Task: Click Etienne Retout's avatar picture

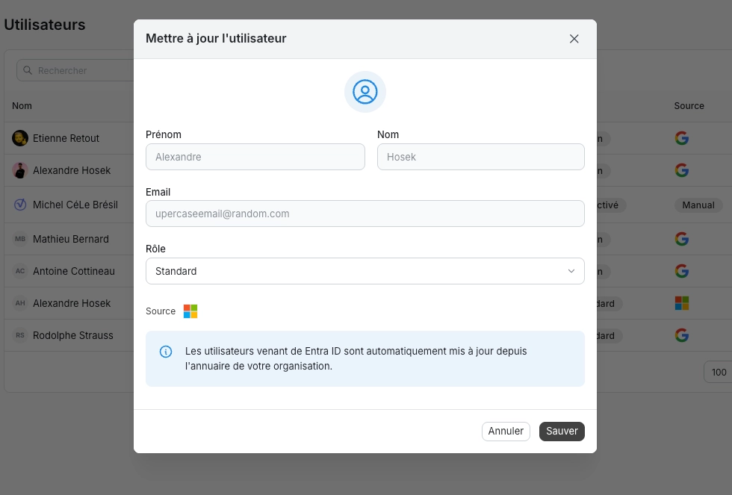Action: (20, 138)
